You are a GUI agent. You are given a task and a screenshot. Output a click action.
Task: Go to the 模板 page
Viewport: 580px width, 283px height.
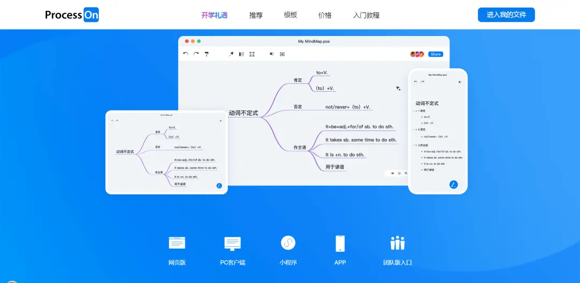coord(291,15)
